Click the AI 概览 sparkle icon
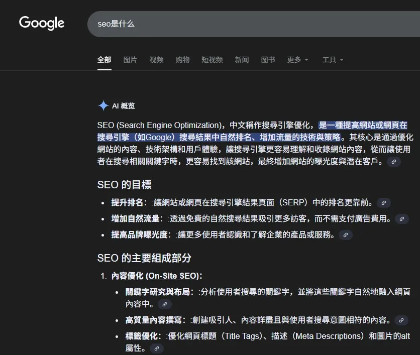 [x=103, y=106]
